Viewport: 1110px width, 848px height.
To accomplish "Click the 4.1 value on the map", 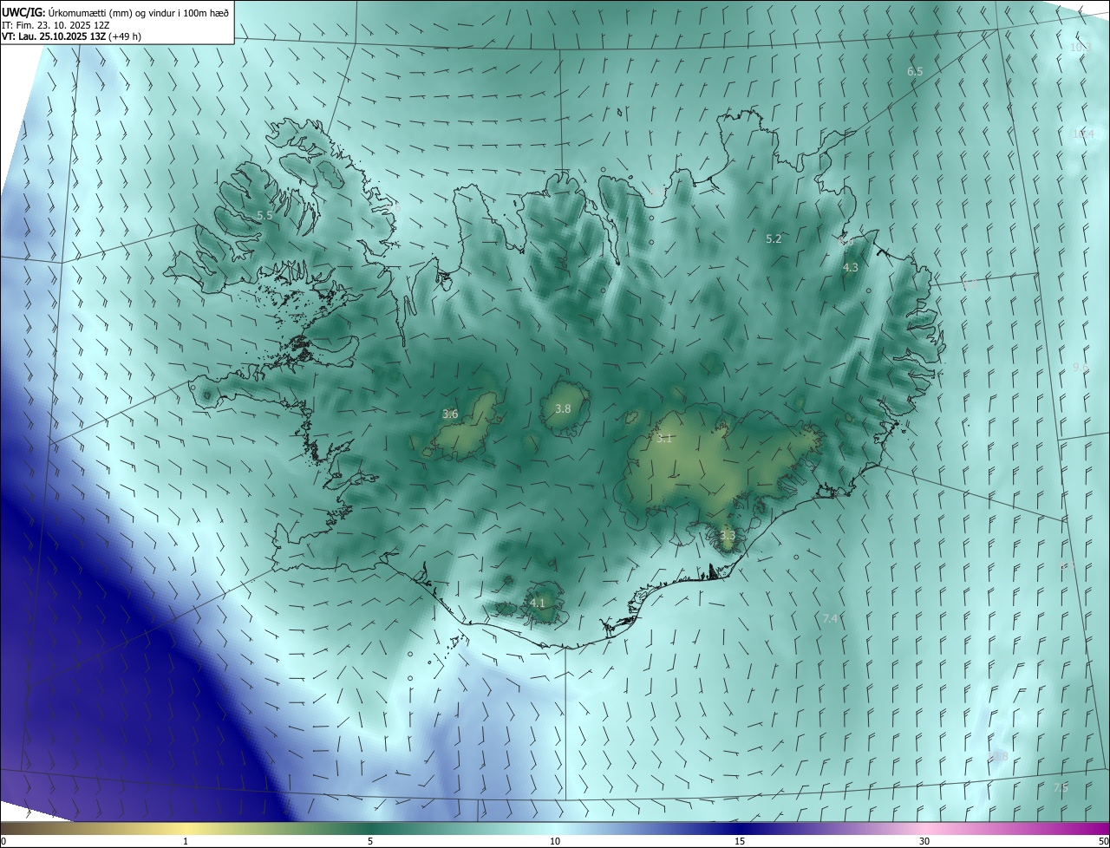I will coord(538,603).
